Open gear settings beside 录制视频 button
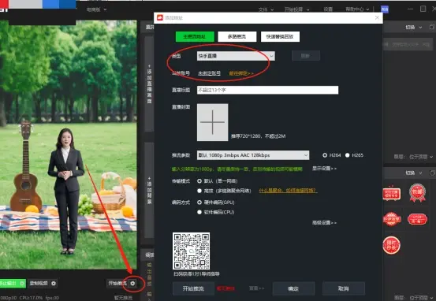The width and height of the screenshot is (436, 301). pos(54,283)
